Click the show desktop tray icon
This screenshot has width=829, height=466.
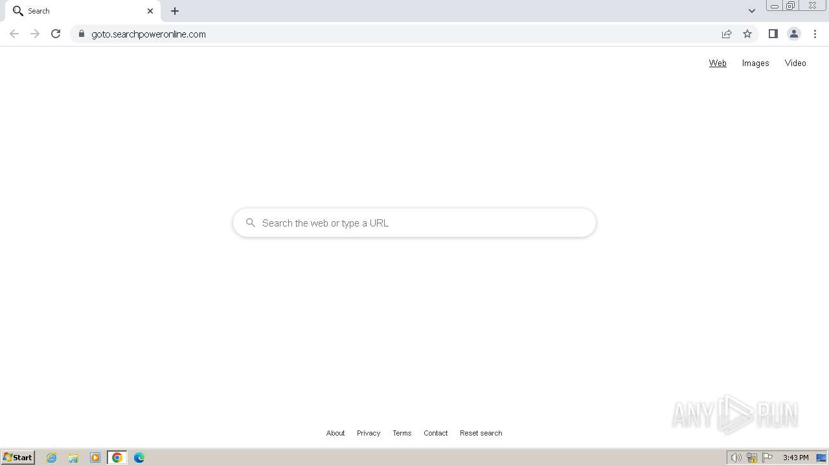821,458
